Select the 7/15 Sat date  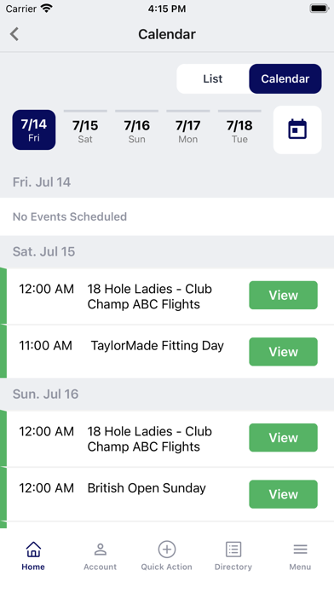pos(85,130)
